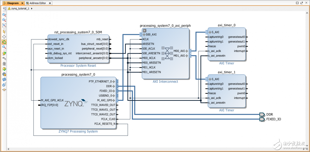Select the Diagram tab
Screen dimensions: 310x152
[x=13, y=3]
